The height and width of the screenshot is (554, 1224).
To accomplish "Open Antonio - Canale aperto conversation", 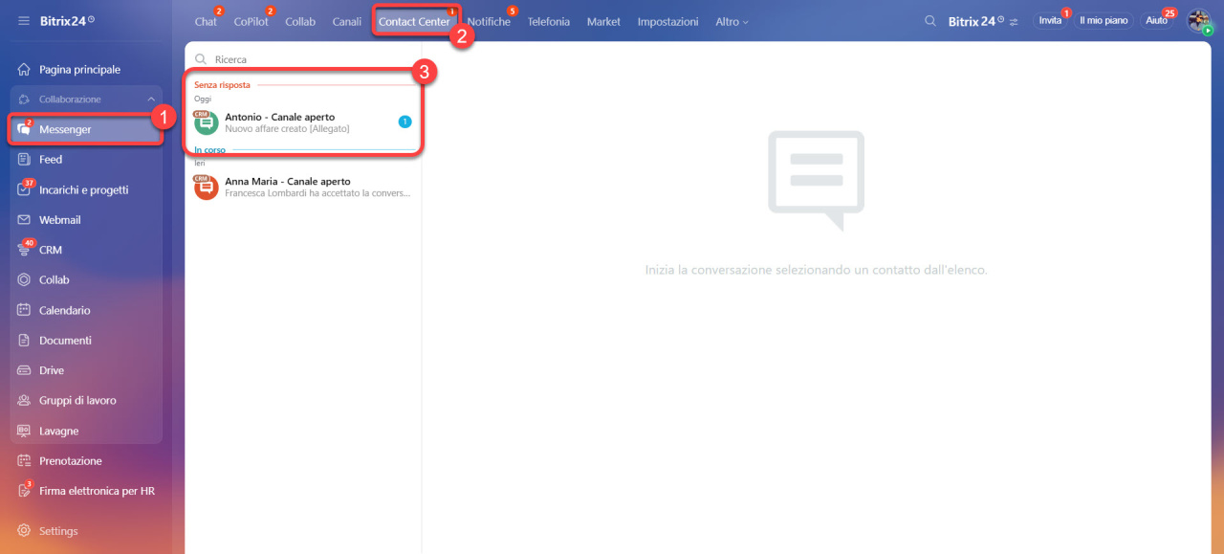I will (x=303, y=122).
